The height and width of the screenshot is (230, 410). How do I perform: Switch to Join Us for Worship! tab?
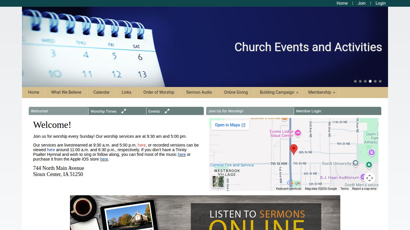[x=250, y=111]
